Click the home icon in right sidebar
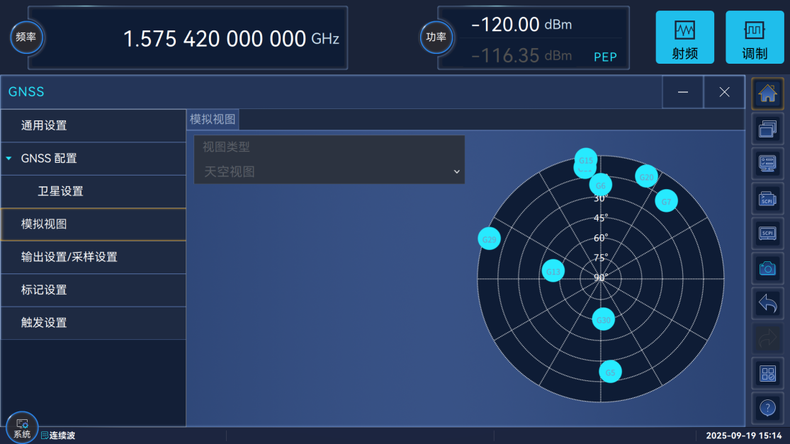This screenshot has width=790, height=444. [767, 93]
